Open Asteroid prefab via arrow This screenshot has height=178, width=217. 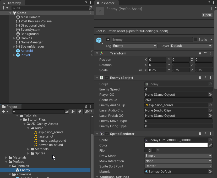click(92, 51)
